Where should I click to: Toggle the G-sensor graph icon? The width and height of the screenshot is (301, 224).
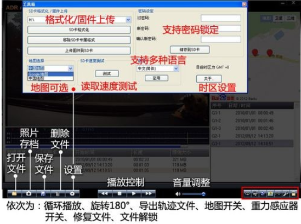click(x=278, y=194)
